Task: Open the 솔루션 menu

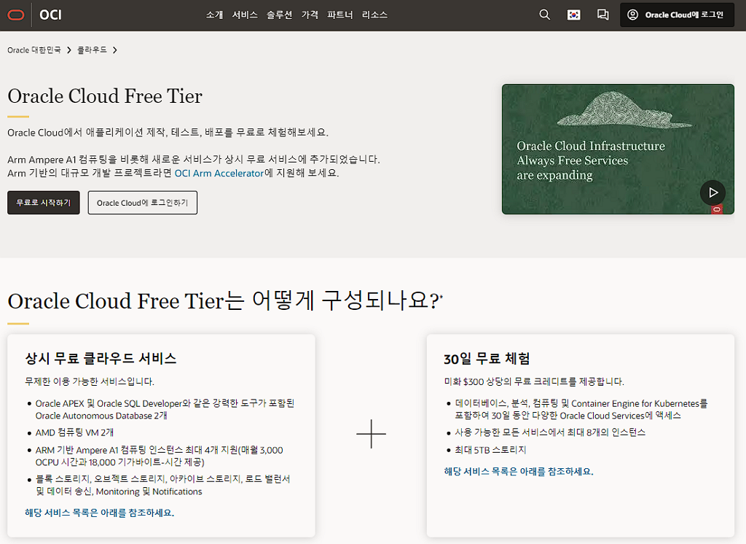Action: tap(279, 15)
